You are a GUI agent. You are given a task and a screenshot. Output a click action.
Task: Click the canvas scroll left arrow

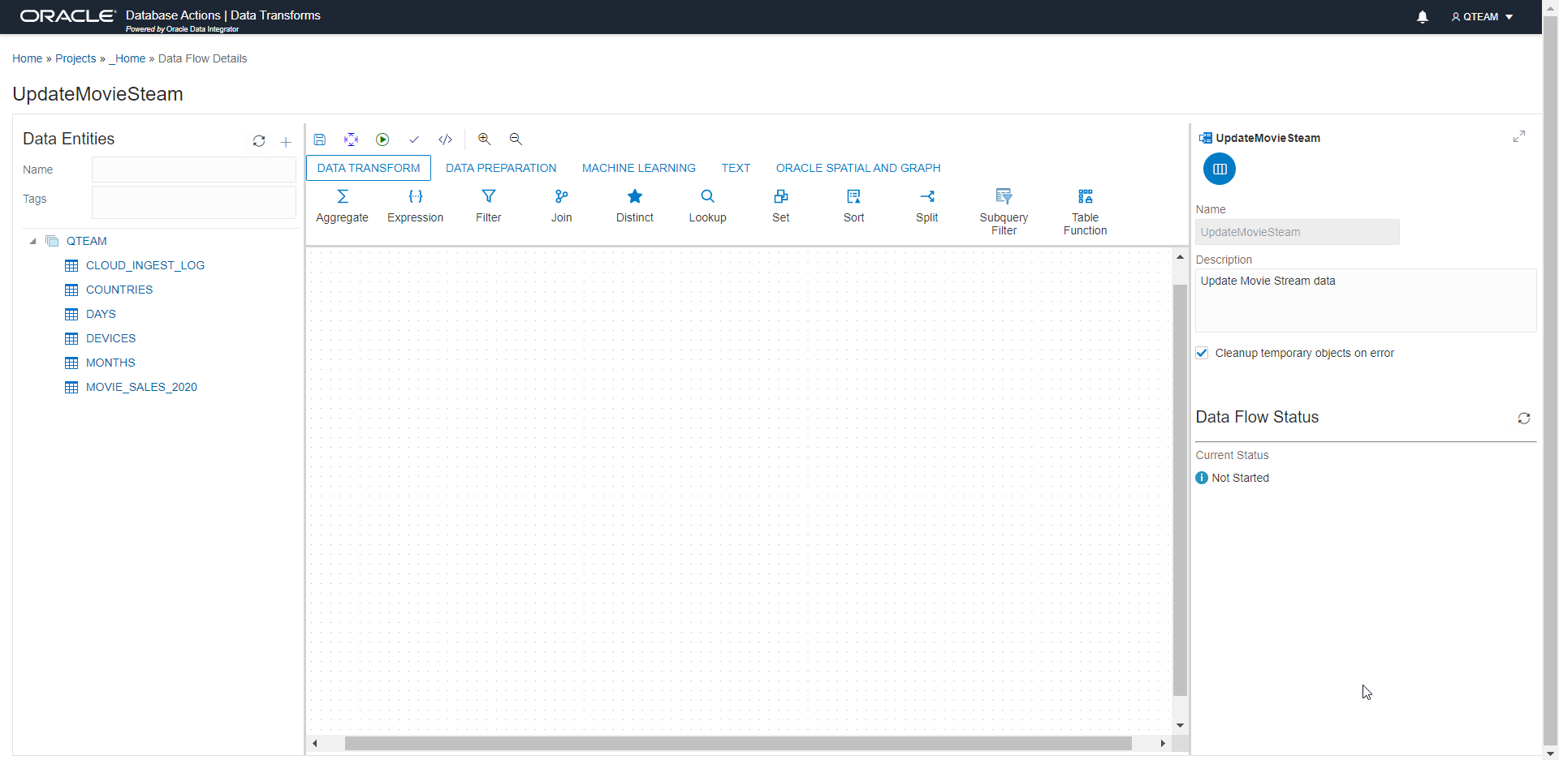[315, 743]
